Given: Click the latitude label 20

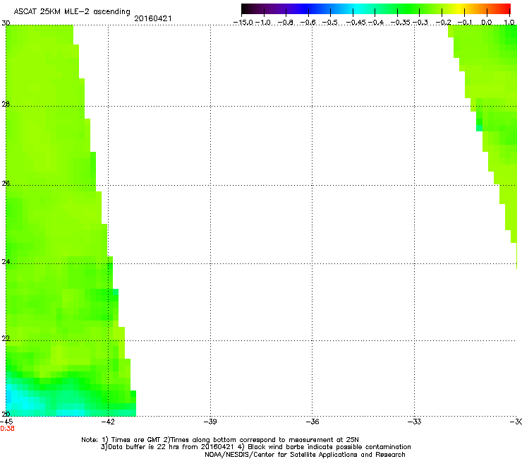Looking at the screenshot, I should pos(6,414).
